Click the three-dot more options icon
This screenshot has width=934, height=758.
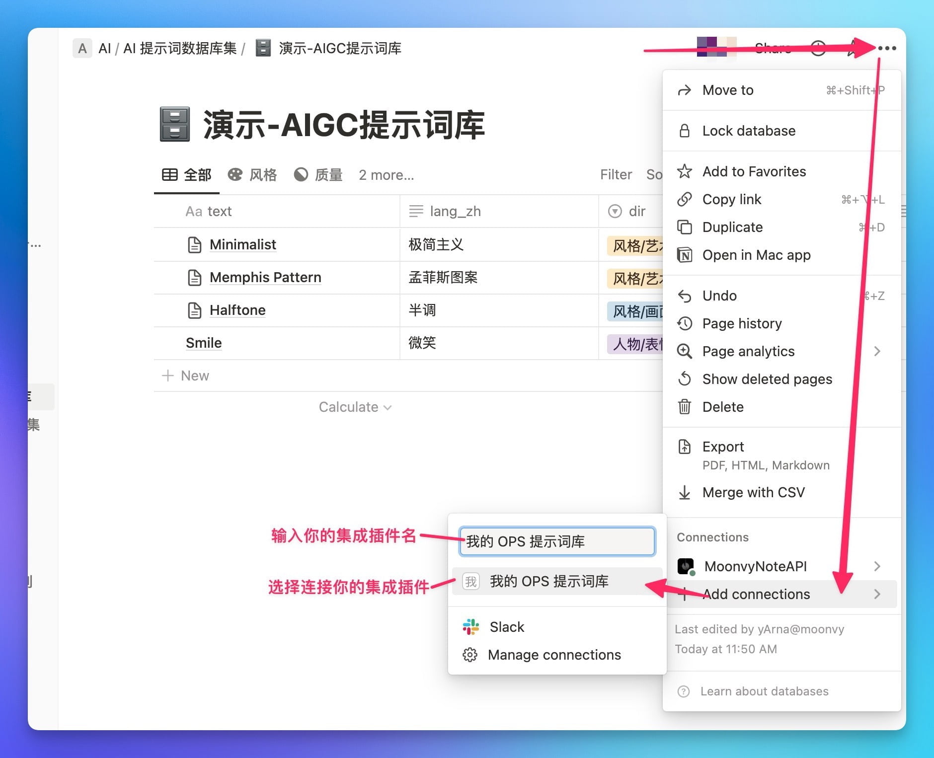pos(887,48)
